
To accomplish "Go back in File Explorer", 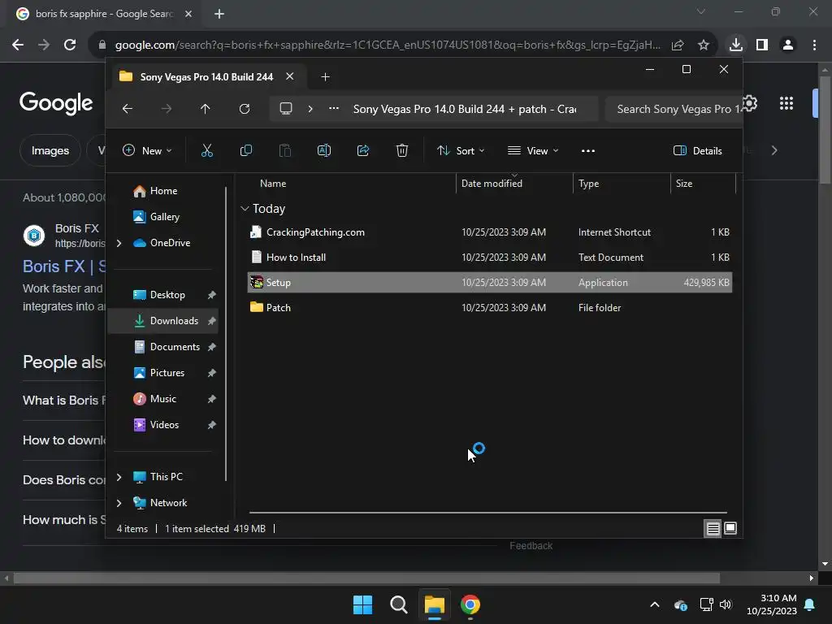I will coord(128,109).
